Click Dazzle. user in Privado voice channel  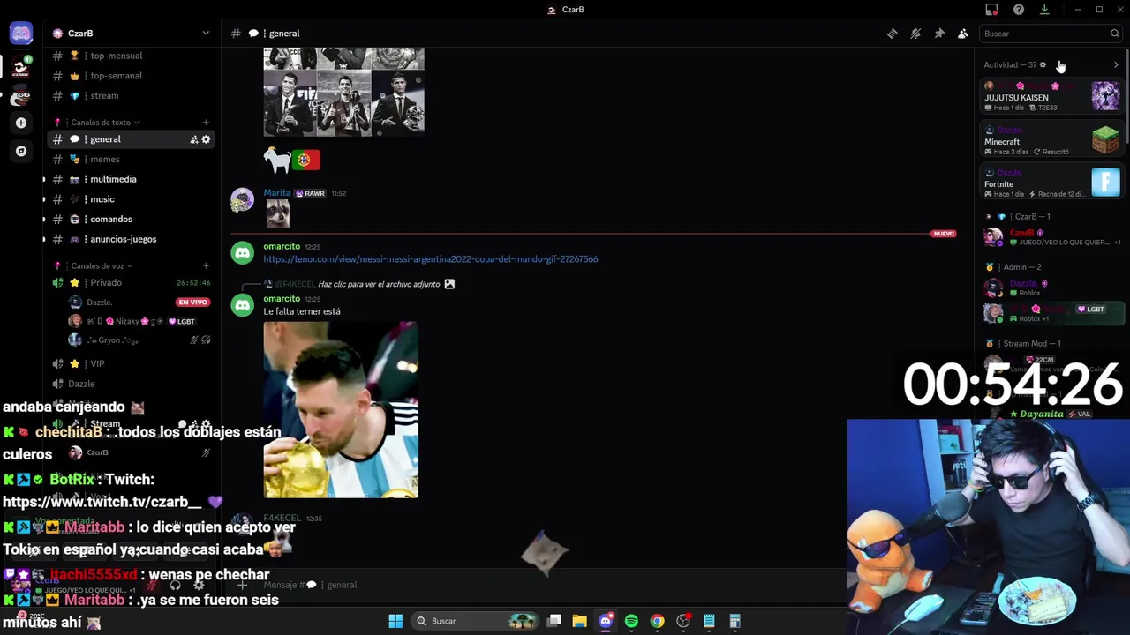pyautogui.click(x=99, y=303)
